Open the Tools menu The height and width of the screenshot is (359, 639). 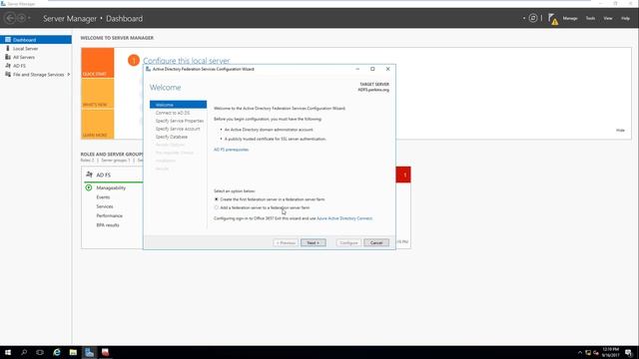pos(590,18)
